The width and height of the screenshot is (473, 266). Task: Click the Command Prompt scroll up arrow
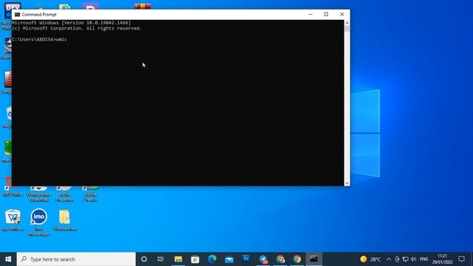pyautogui.click(x=347, y=23)
